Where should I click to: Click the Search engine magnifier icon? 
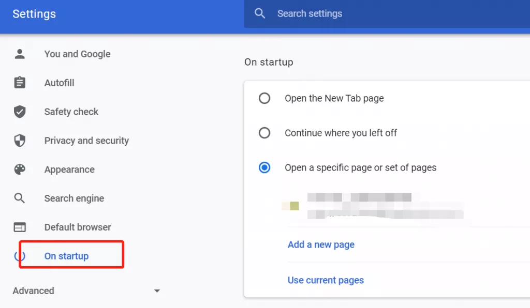pyautogui.click(x=20, y=198)
